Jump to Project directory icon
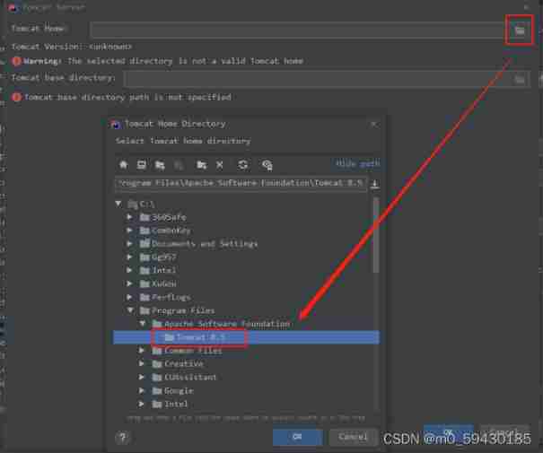The width and height of the screenshot is (543, 453). pyautogui.click(x=160, y=165)
